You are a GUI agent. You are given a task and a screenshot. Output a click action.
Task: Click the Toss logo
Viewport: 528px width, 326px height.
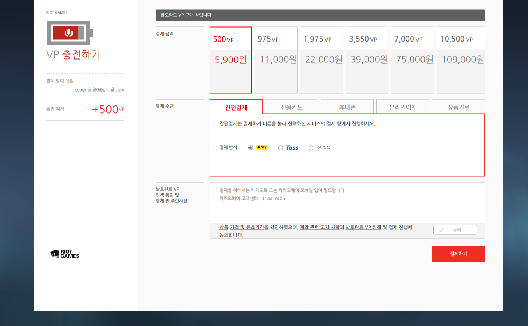tap(292, 148)
